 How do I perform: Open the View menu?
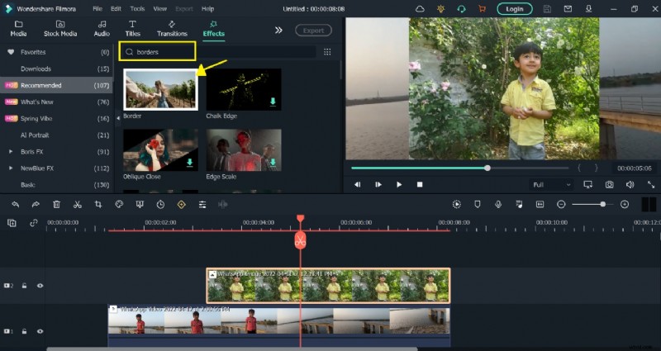(x=159, y=9)
